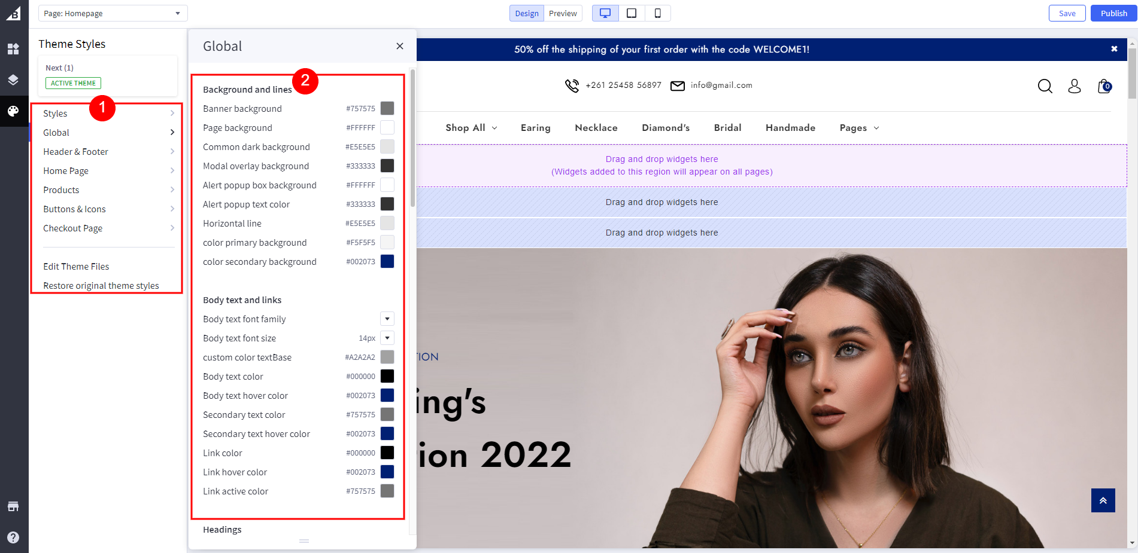The image size is (1138, 553).
Task: Select the theme styles palette icon
Action: coord(13,111)
